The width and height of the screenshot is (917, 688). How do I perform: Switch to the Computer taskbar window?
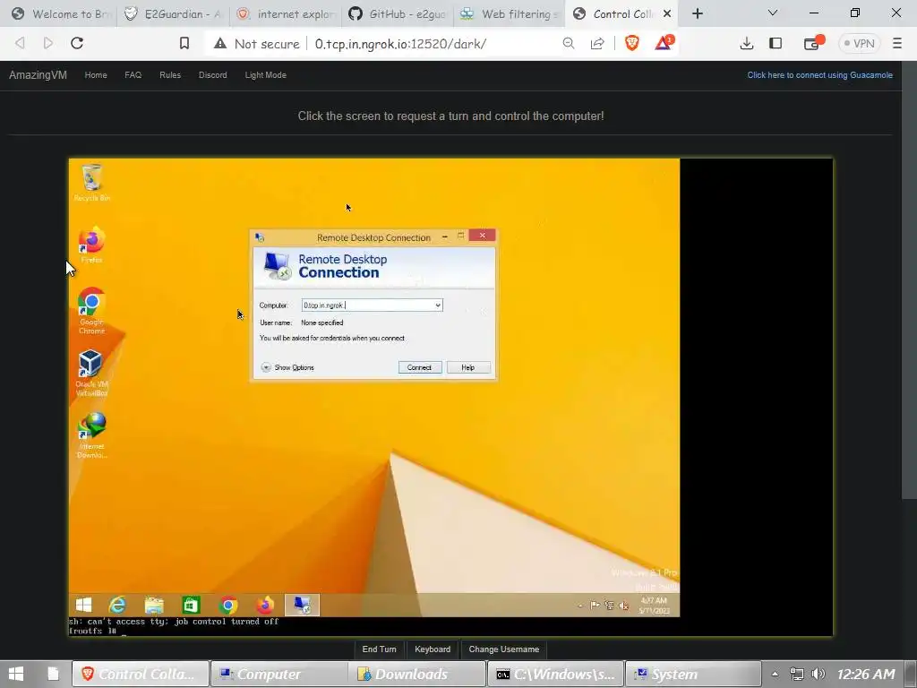279,674
